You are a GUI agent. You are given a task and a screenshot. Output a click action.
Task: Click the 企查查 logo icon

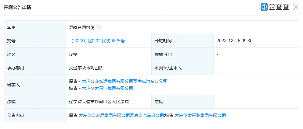tap(264, 7)
